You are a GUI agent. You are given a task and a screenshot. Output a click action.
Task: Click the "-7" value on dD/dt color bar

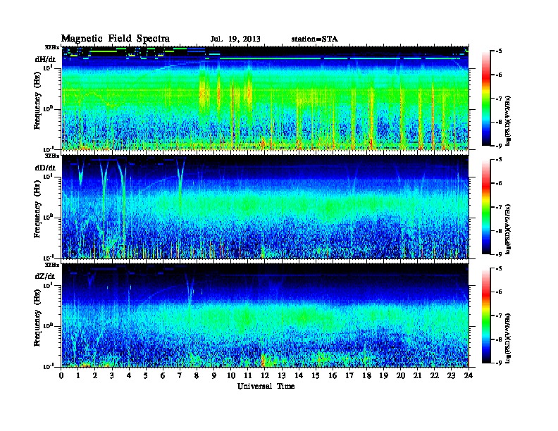click(499, 207)
